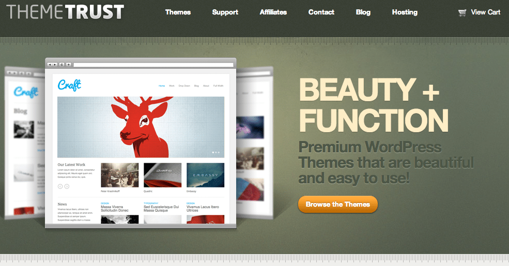Click the next arrow under Our Latest Work

pyautogui.click(x=67, y=186)
